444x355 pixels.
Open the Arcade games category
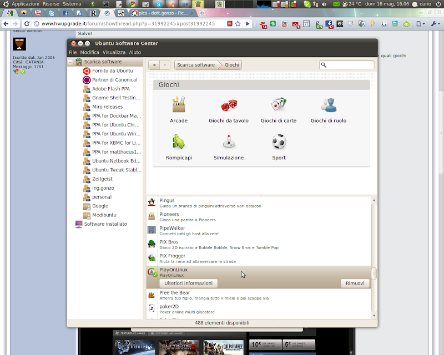tap(179, 110)
